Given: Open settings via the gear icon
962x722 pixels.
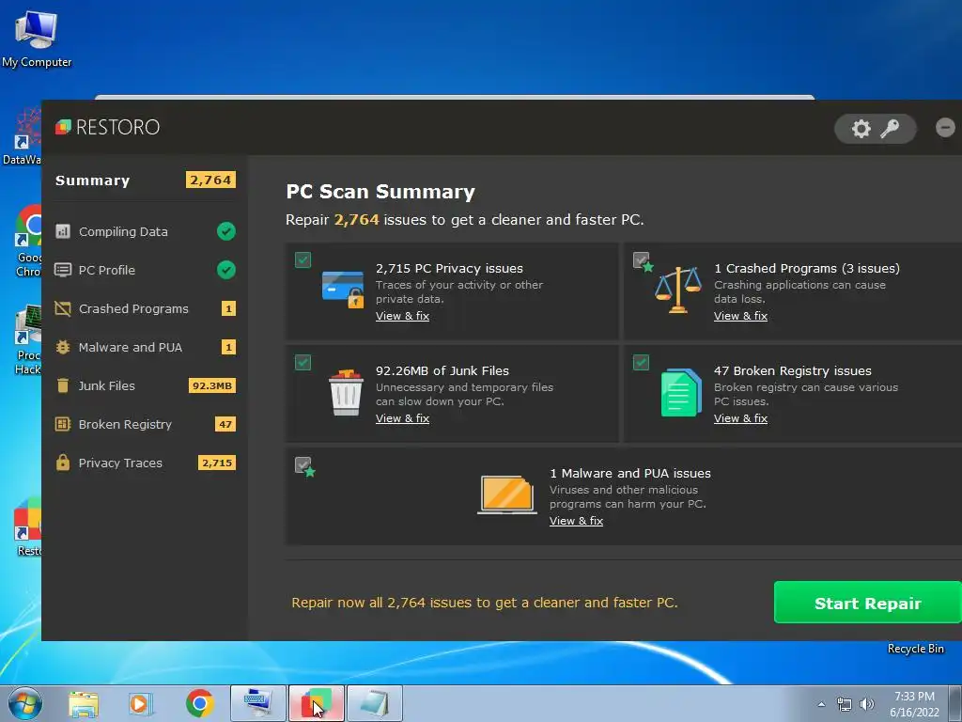Looking at the screenshot, I should [x=861, y=128].
